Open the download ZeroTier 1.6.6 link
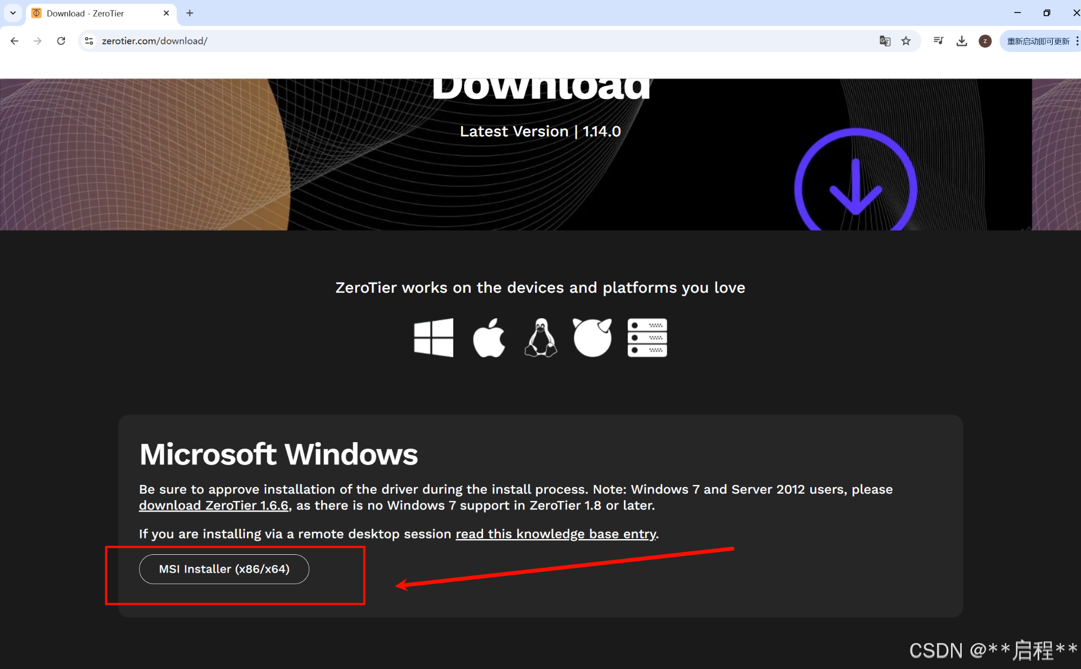The width and height of the screenshot is (1081, 669). (x=214, y=506)
